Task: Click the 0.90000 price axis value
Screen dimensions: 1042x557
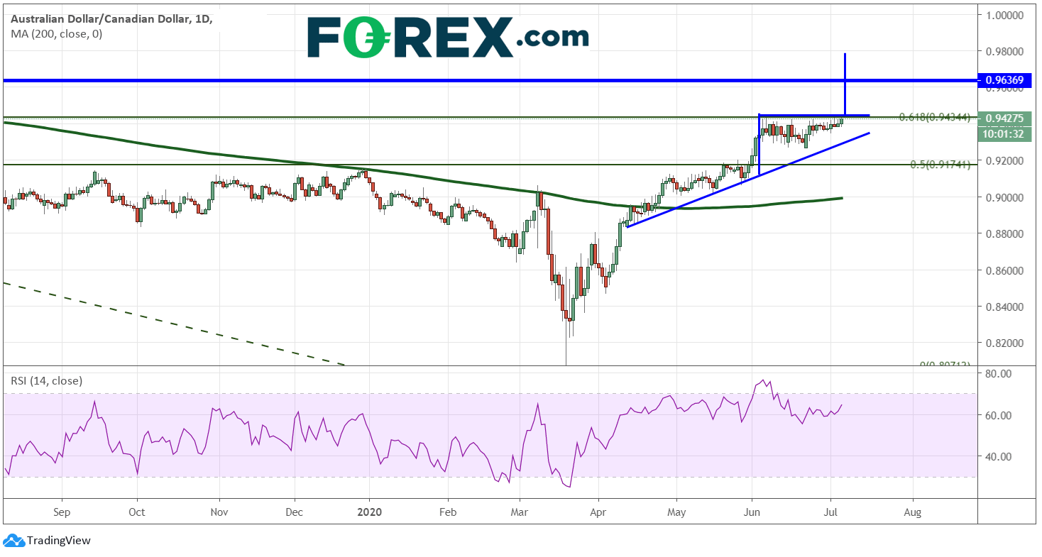Action: [1004, 197]
